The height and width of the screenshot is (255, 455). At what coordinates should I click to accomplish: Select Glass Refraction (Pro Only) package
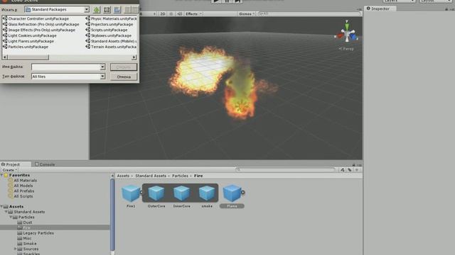(41, 24)
